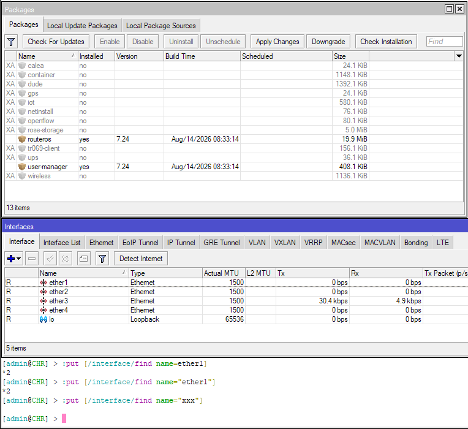Select the netinstall package icon
This screenshot has height=429, width=468.
pyautogui.click(x=22, y=112)
